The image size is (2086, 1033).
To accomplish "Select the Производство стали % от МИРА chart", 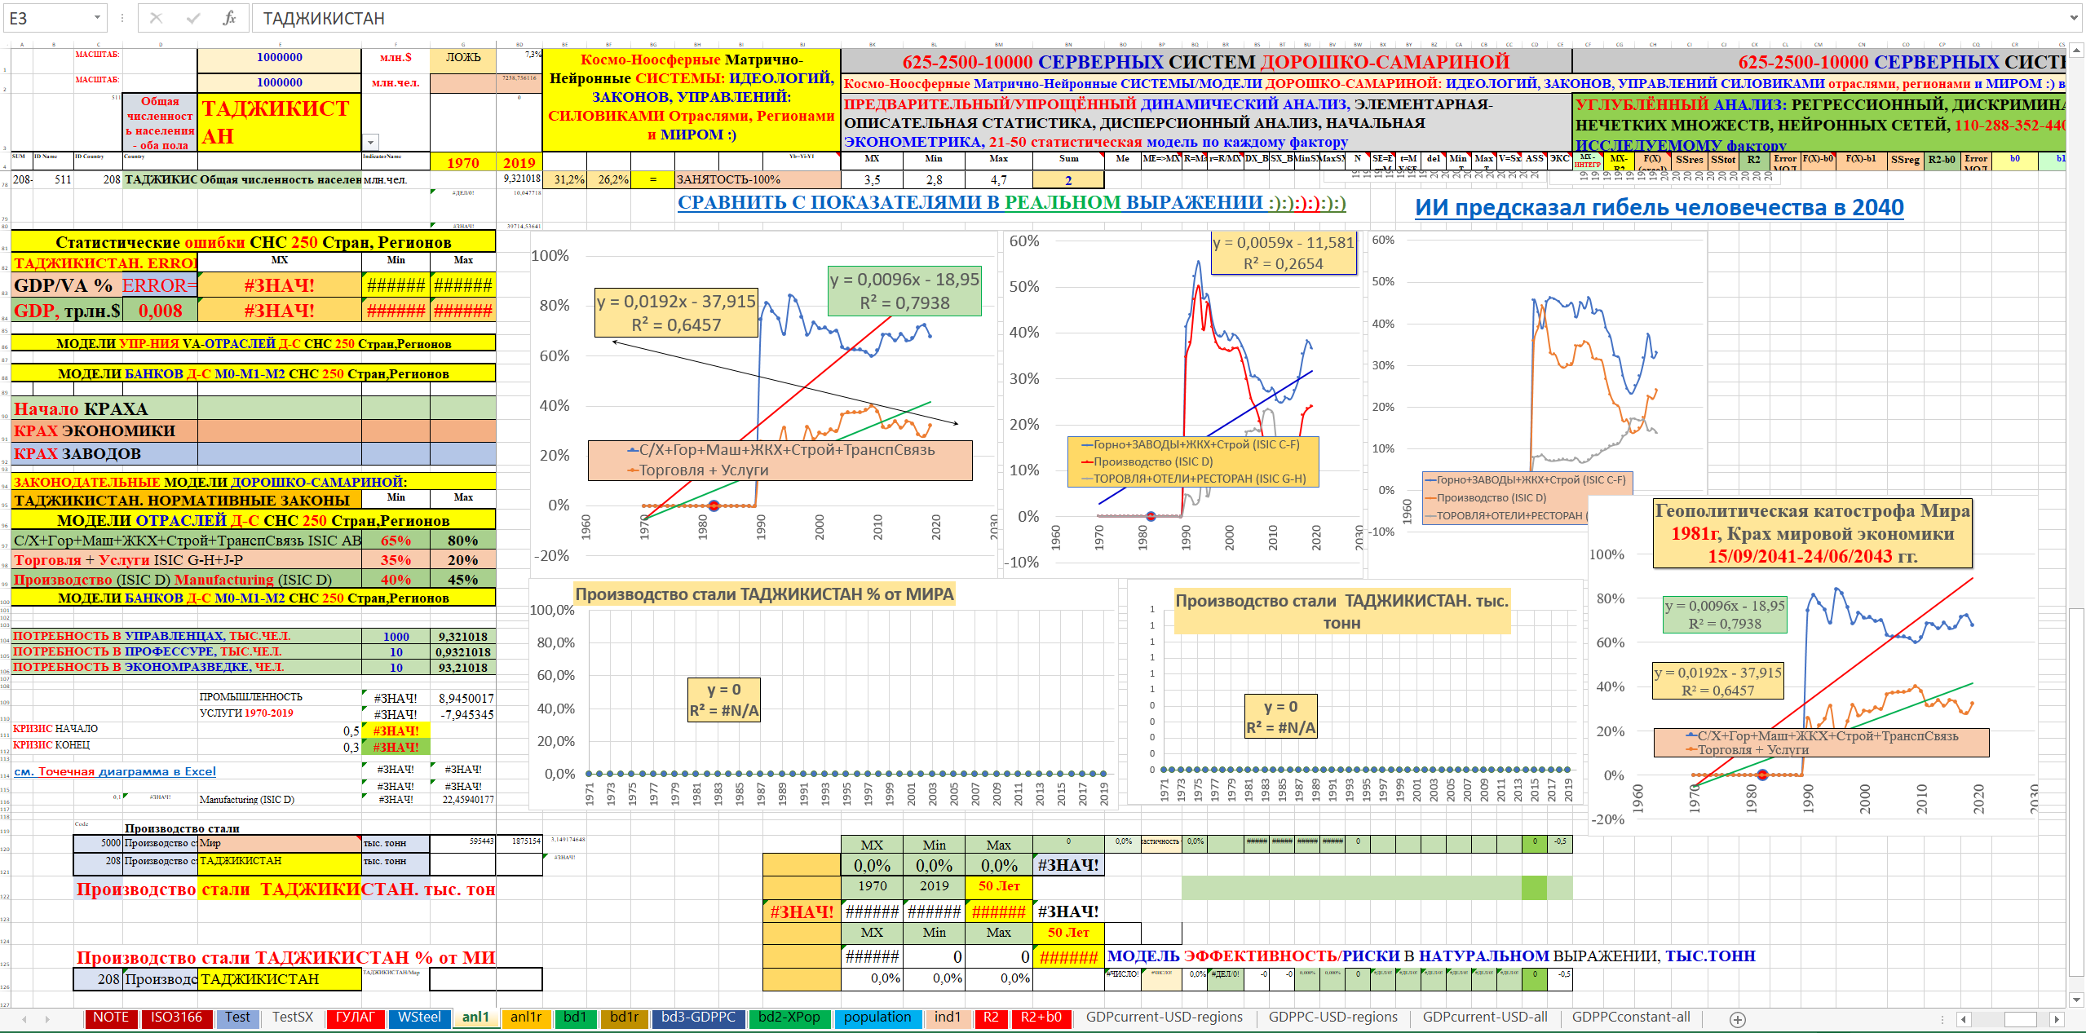I will 824,693.
